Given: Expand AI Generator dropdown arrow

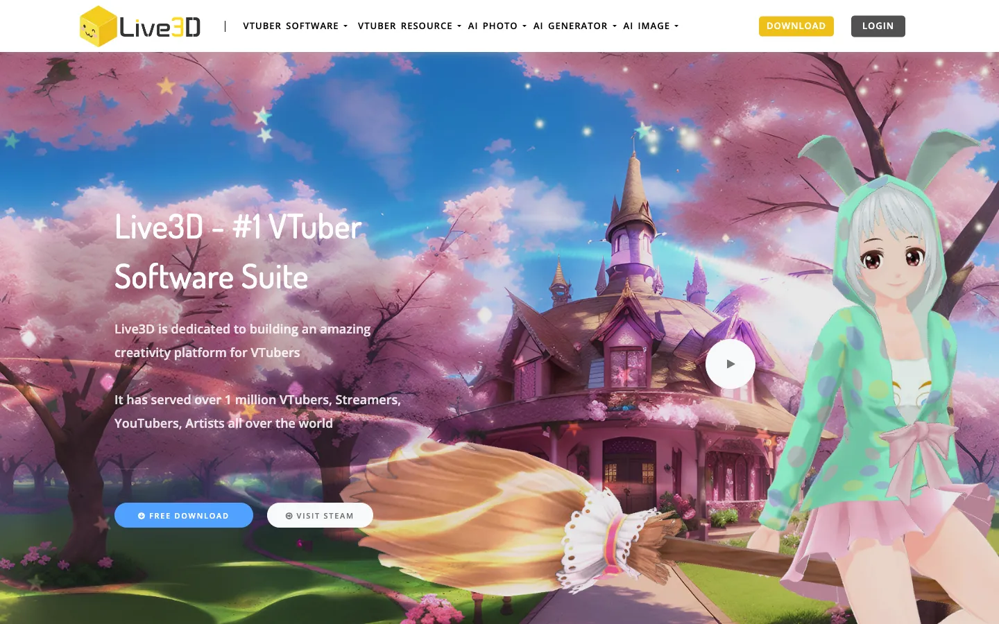Looking at the screenshot, I should point(614,26).
